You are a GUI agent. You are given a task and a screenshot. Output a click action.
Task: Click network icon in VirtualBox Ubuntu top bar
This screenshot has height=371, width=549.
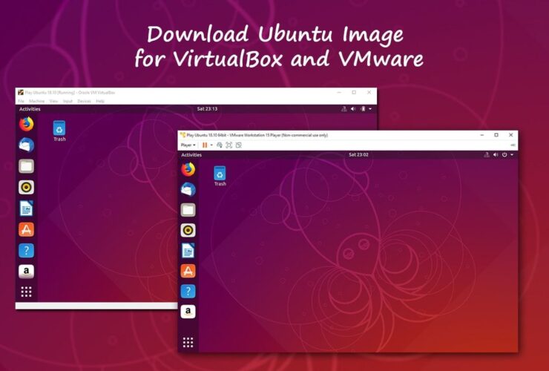[343, 109]
